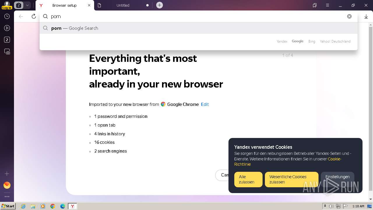Open a new tab with plus button

pos(159,5)
